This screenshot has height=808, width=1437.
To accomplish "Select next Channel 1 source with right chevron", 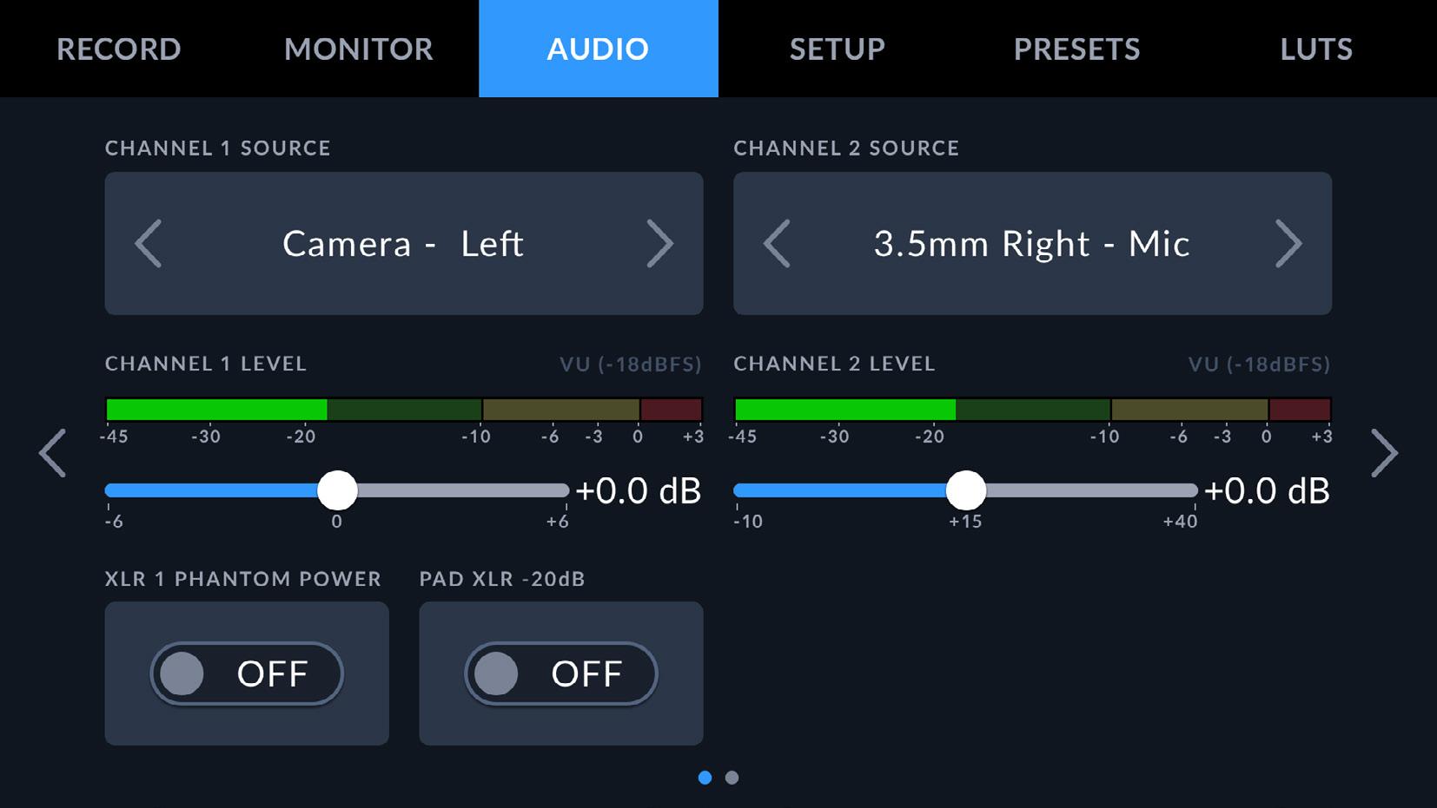I will coord(660,243).
